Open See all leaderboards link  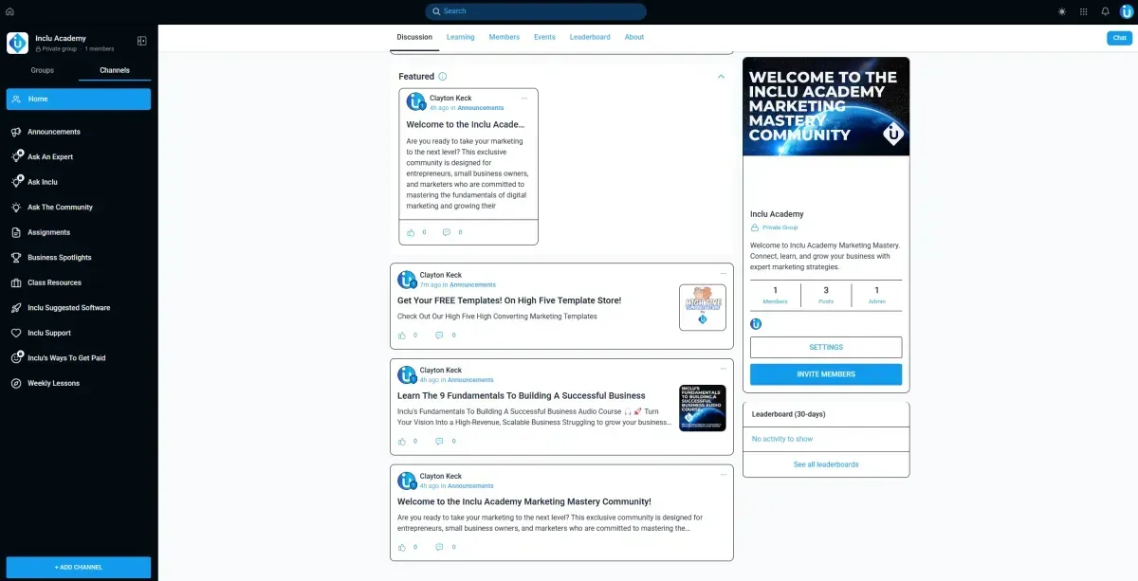(826, 464)
